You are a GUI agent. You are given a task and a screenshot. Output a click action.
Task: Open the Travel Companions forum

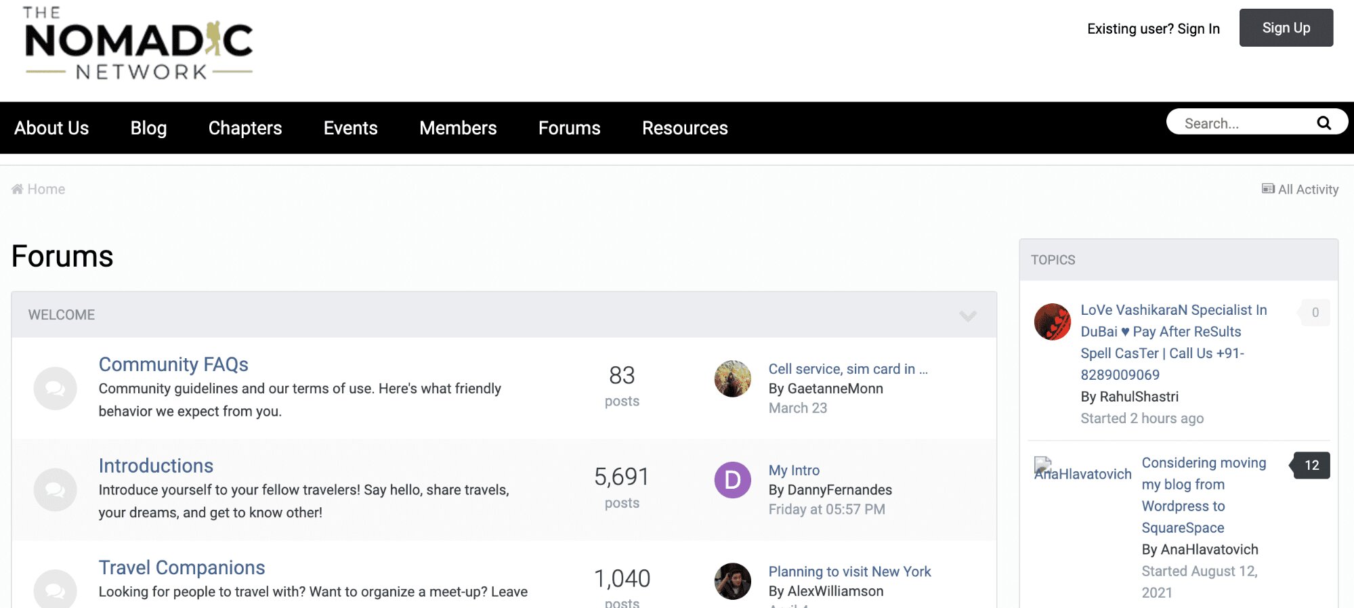point(182,567)
